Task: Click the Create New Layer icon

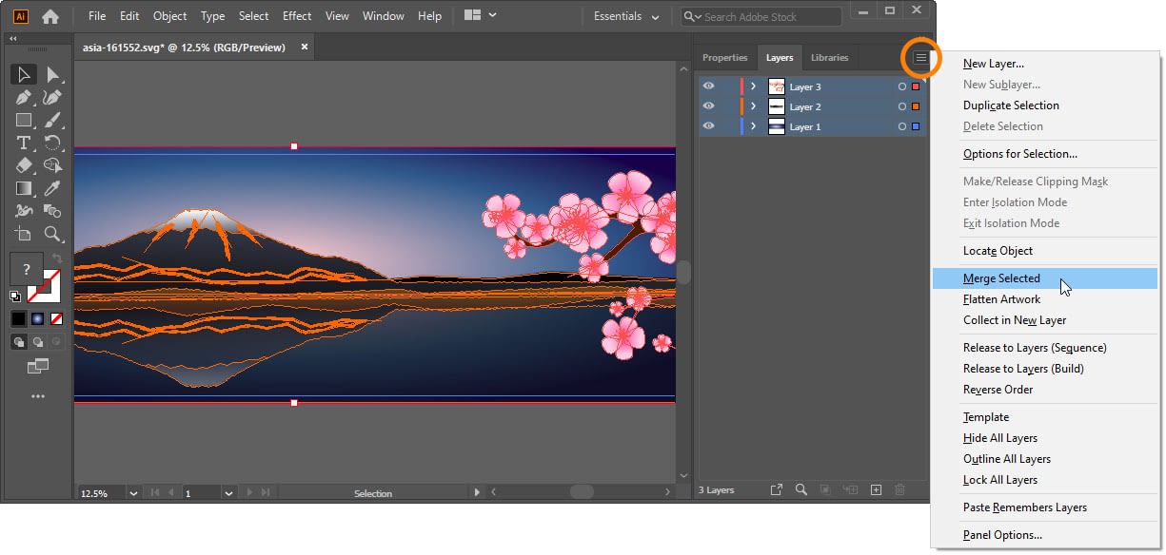Action: (876, 489)
